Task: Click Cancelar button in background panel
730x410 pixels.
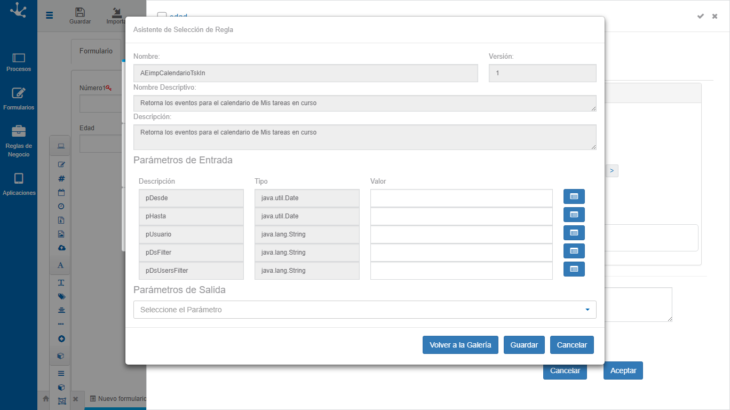Action: tap(565, 372)
